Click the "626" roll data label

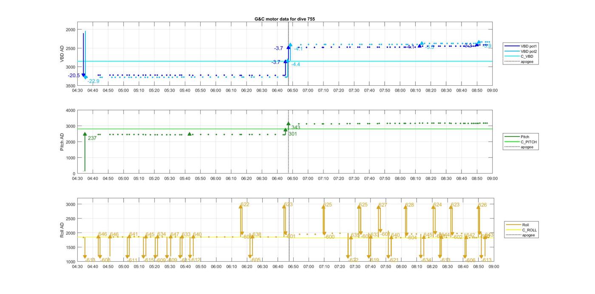coord(482,205)
